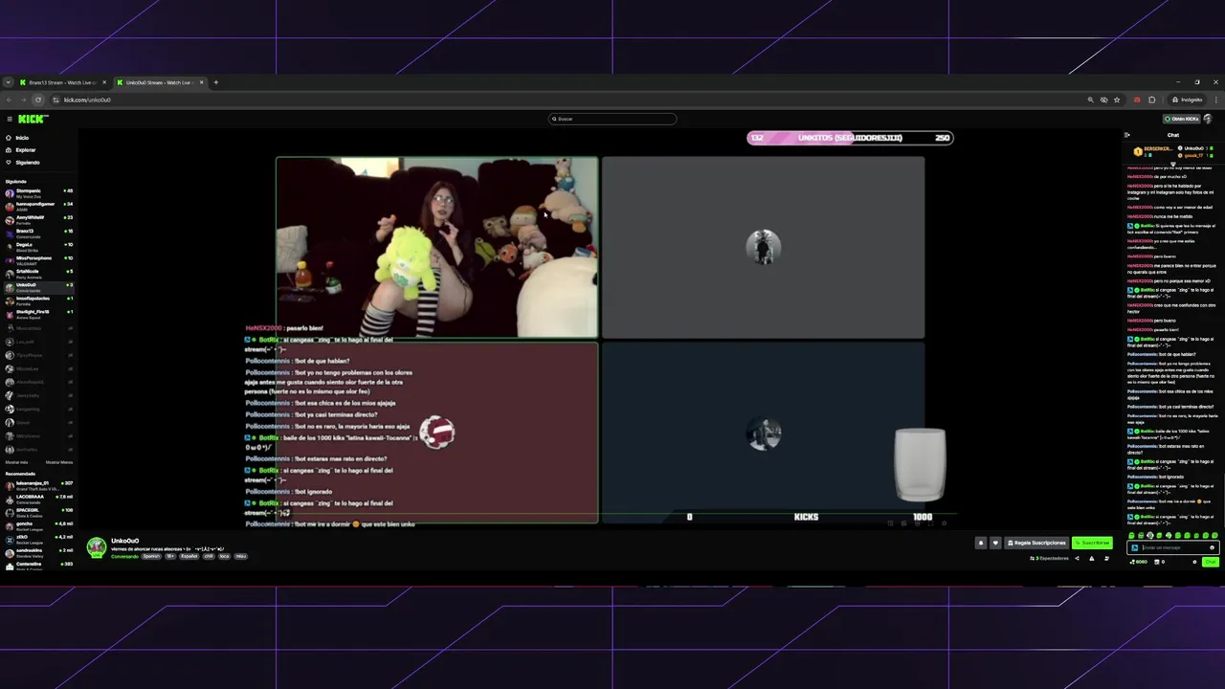Close the Branx13 Stream browser tab
The width and height of the screenshot is (1225, 689).
click(104, 82)
